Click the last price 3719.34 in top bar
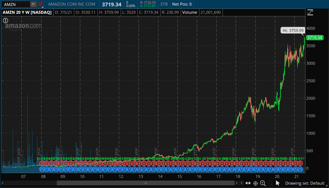The image size is (329, 188). [x=112, y=4]
